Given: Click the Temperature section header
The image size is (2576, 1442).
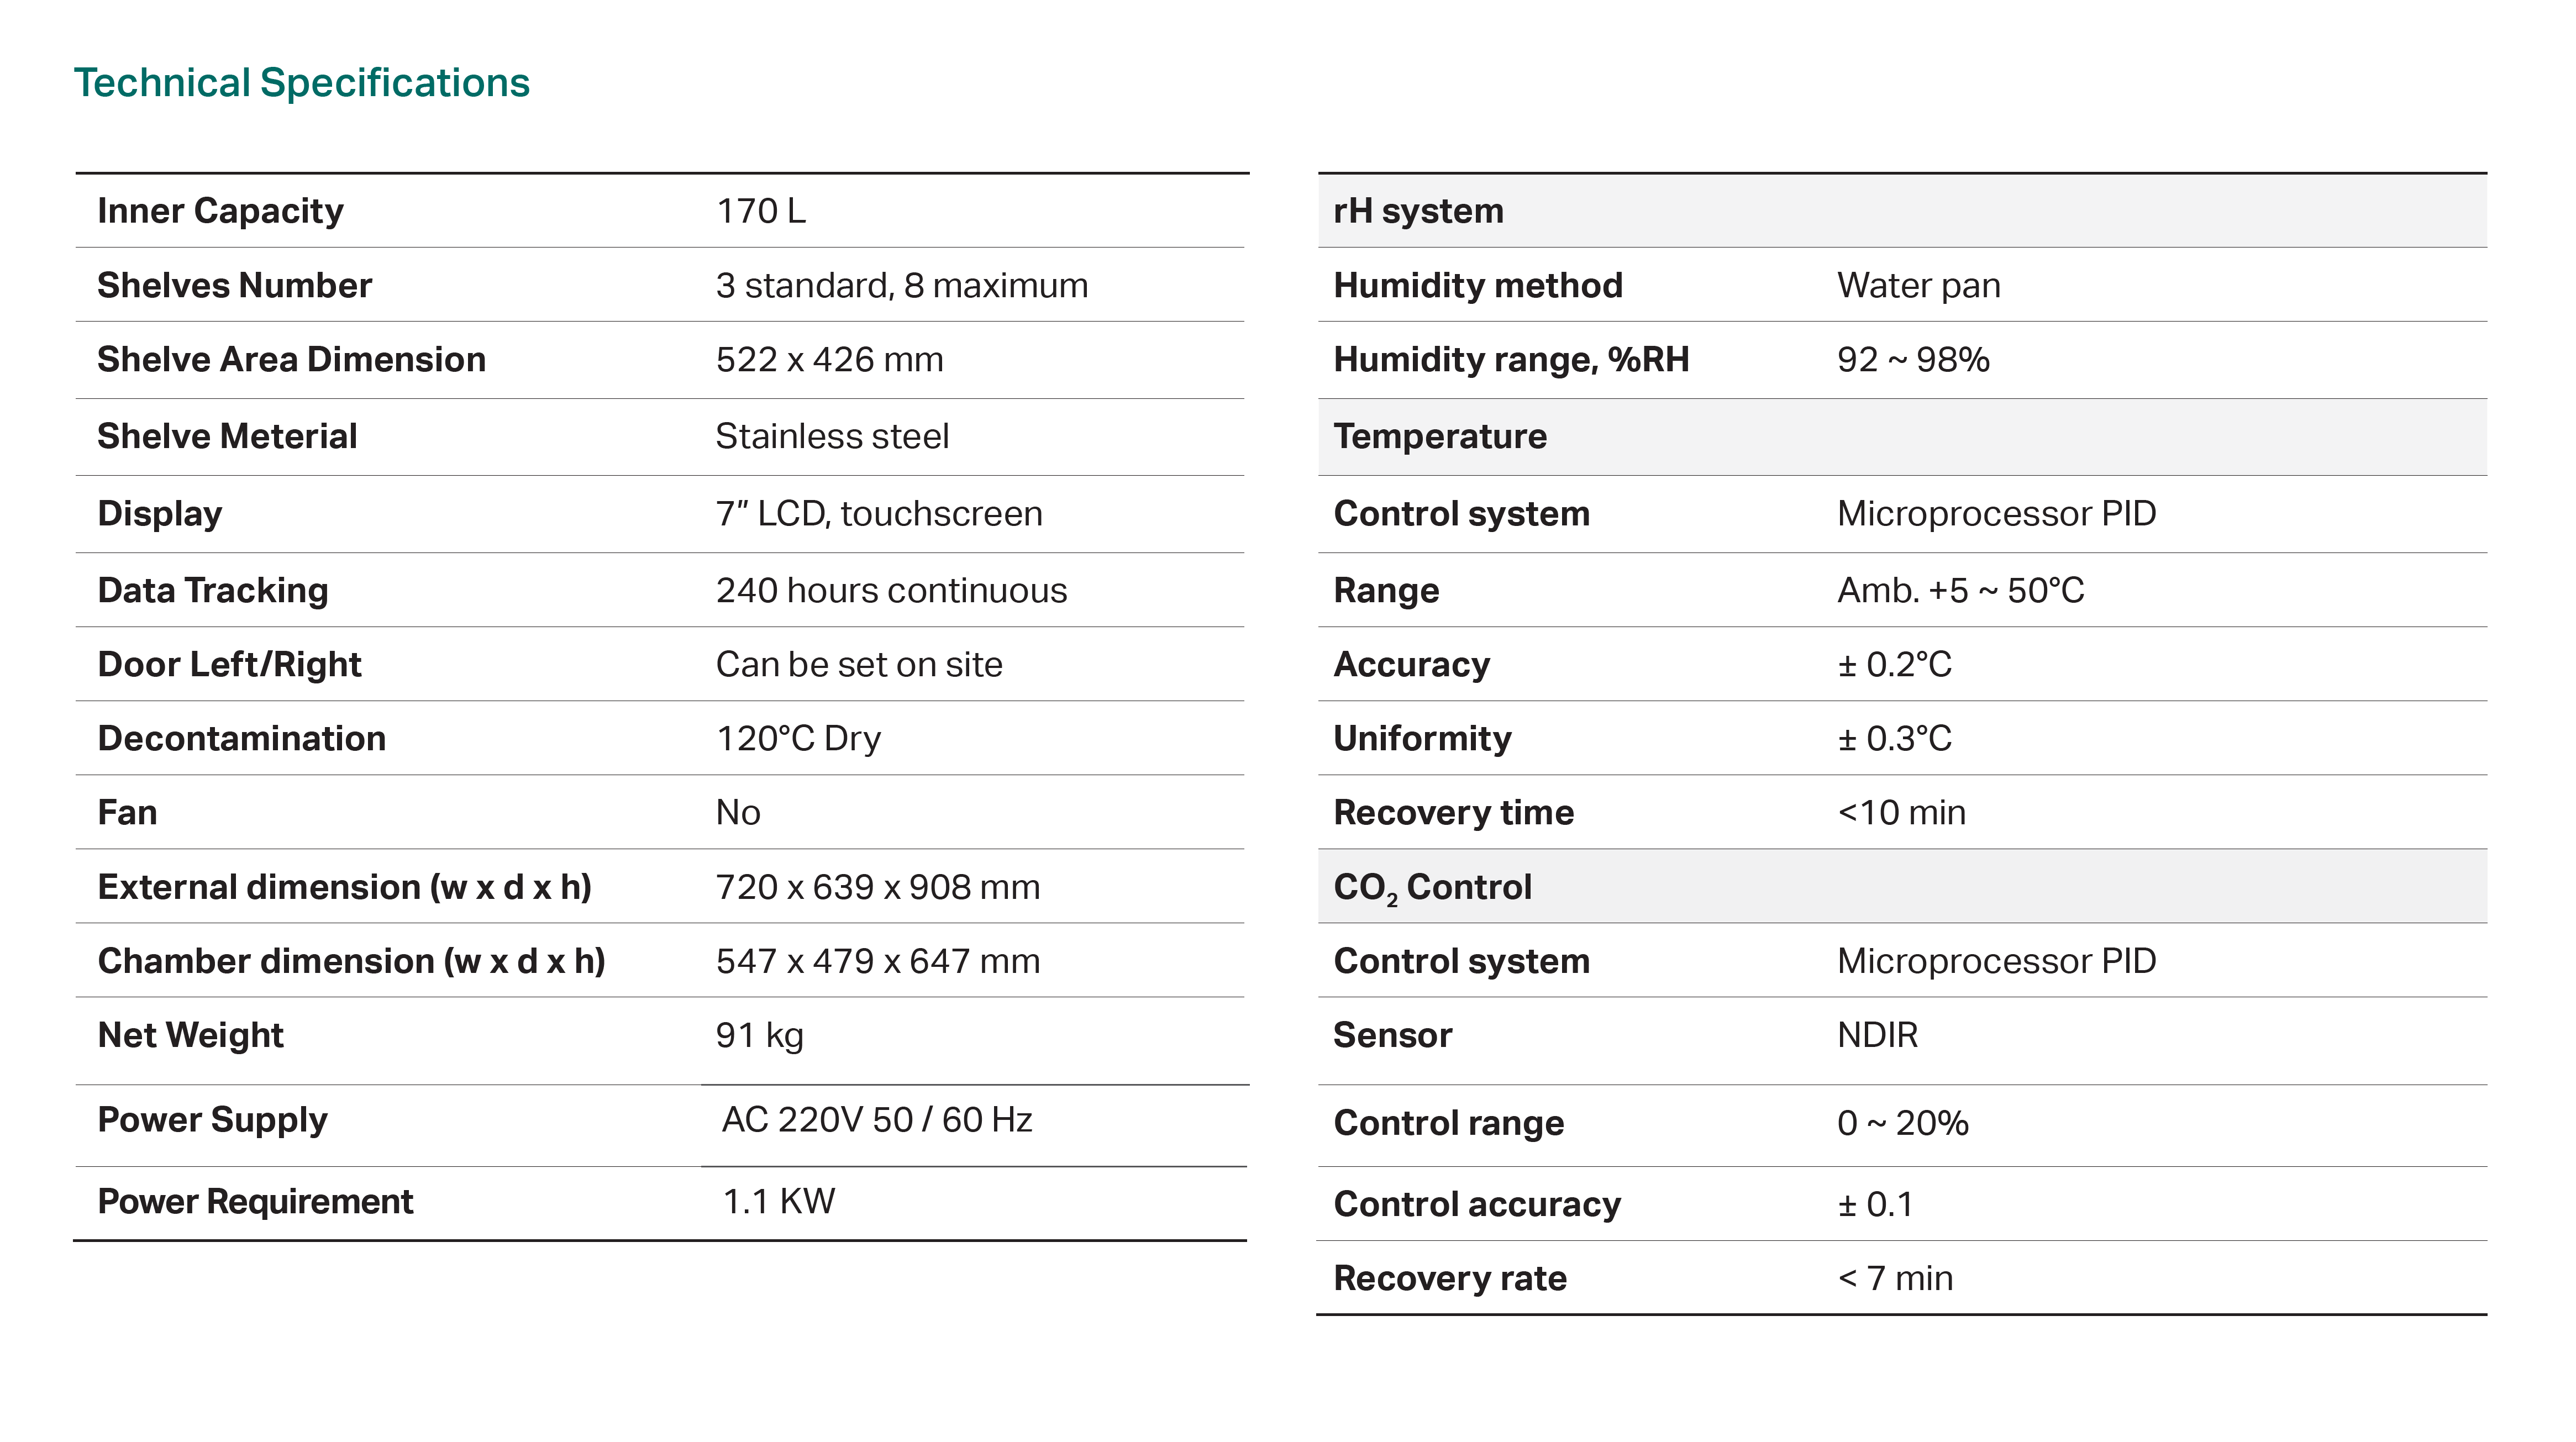Looking at the screenshot, I should 1440,437.
